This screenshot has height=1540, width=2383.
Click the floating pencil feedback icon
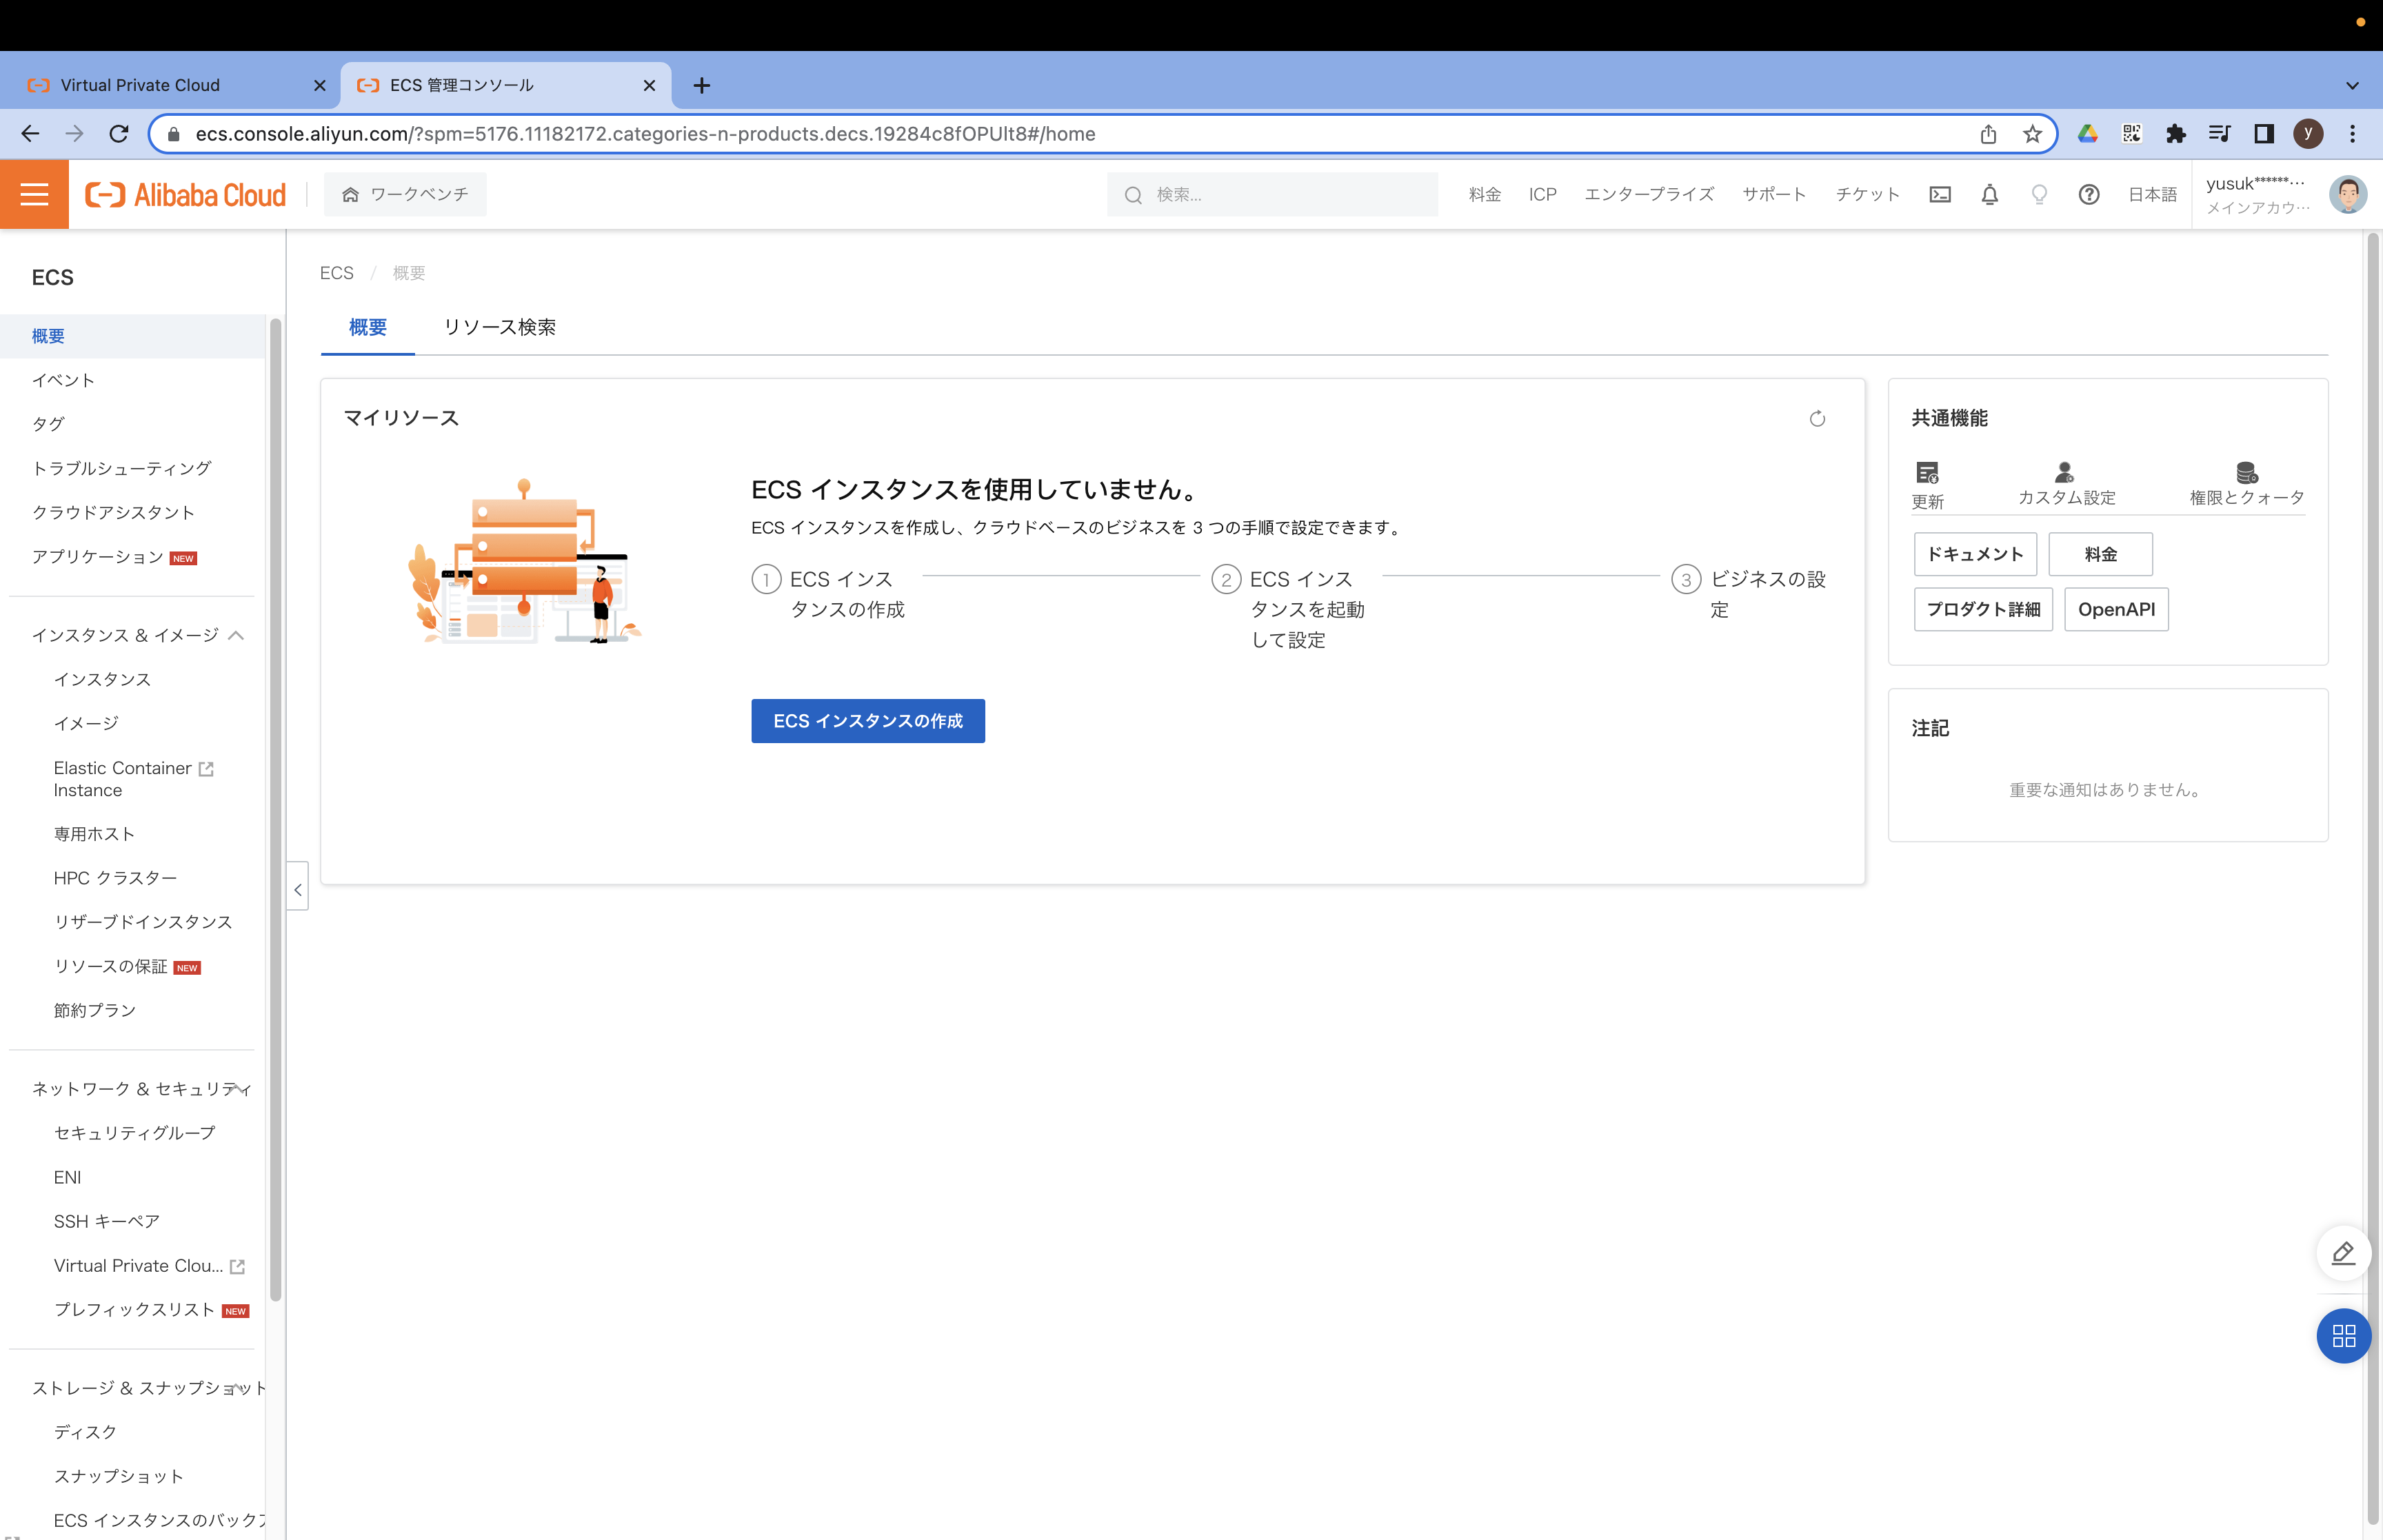coord(2343,1253)
